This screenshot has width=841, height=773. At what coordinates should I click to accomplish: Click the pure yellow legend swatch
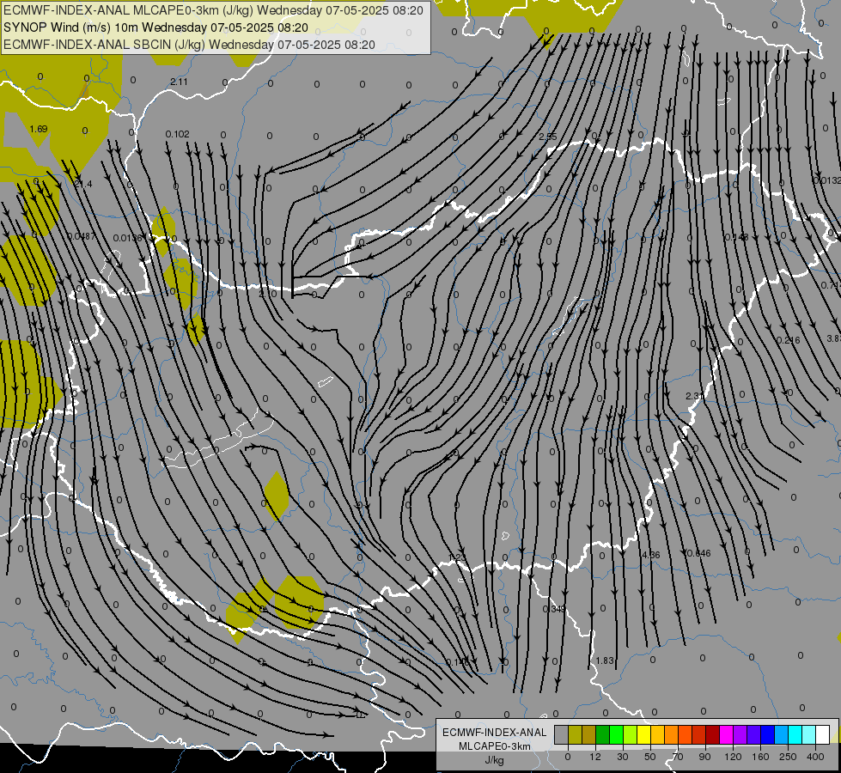(x=644, y=735)
